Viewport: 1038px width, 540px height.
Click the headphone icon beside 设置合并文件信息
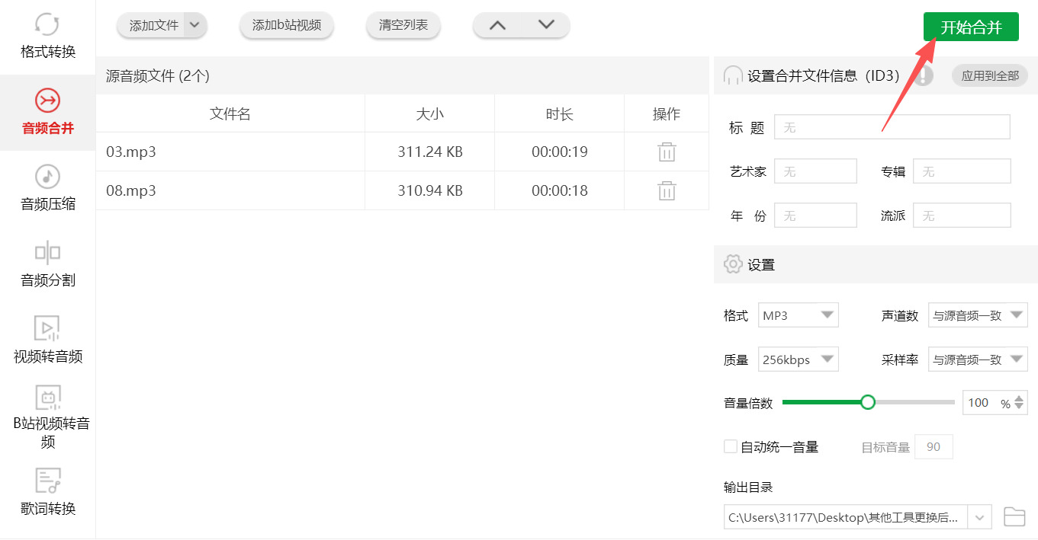(x=732, y=75)
